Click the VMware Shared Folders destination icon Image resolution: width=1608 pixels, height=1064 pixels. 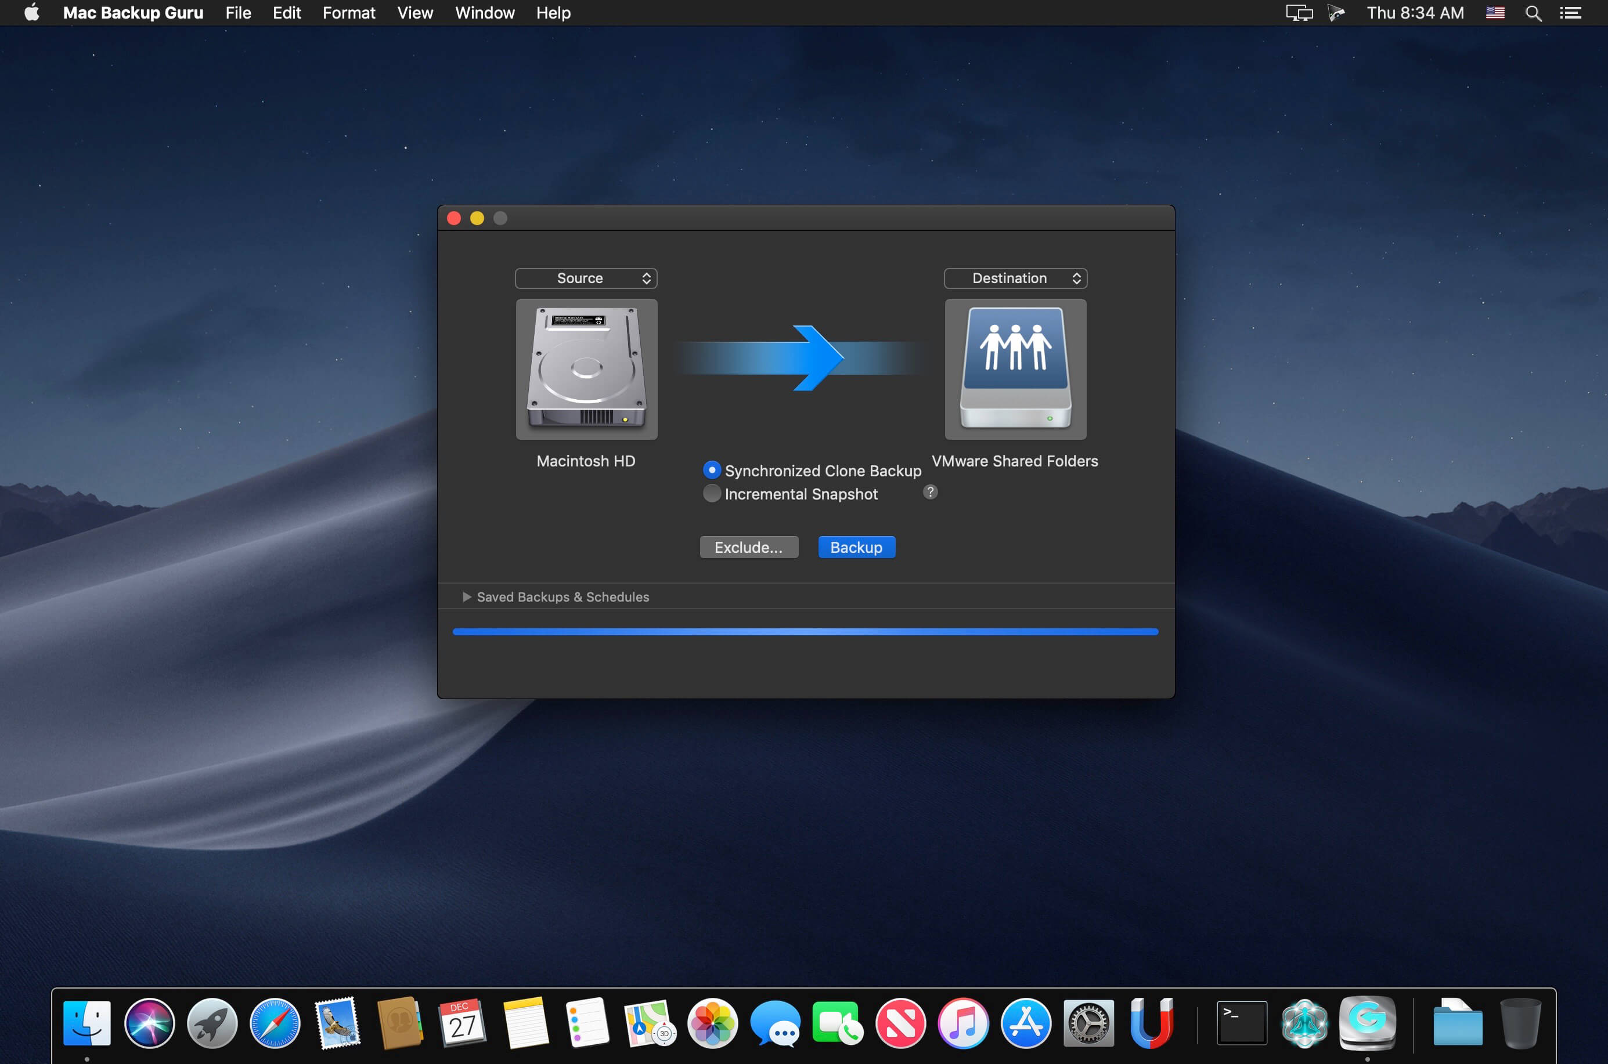[x=1015, y=371]
